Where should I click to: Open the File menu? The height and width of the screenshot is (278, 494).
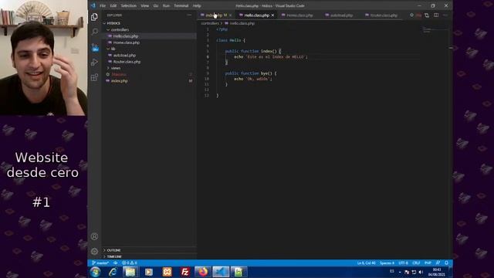pos(103,5)
